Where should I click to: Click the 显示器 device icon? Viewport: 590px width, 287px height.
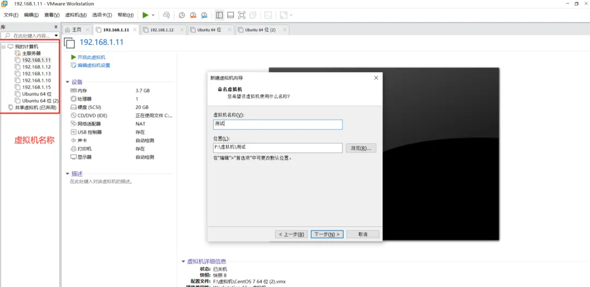click(x=73, y=157)
